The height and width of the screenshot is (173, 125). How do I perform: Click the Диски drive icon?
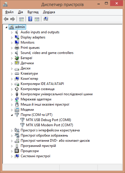[17, 69]
